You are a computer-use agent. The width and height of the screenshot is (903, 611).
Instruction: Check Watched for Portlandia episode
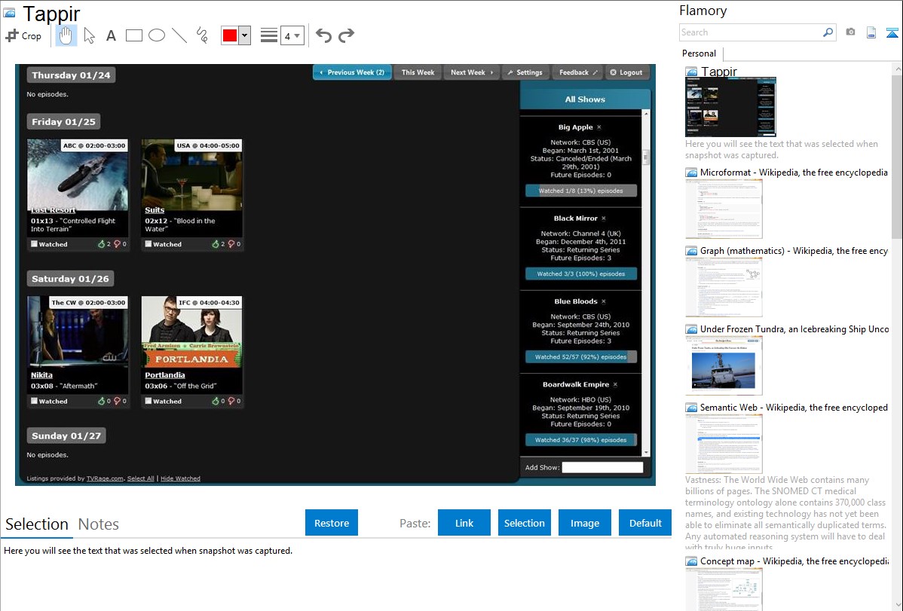click(148, 401)
